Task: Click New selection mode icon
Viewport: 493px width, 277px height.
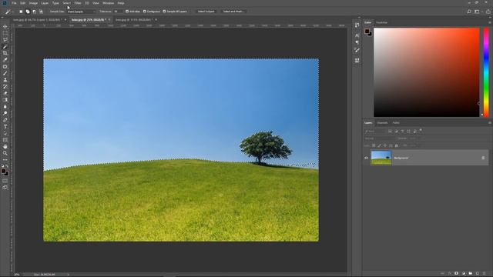Action: pyautogui.click(x=21, y=12)
